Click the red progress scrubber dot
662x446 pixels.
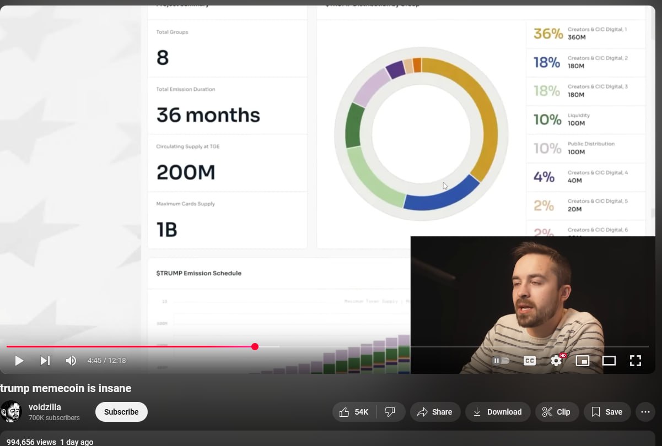click(x=255, y=346)
